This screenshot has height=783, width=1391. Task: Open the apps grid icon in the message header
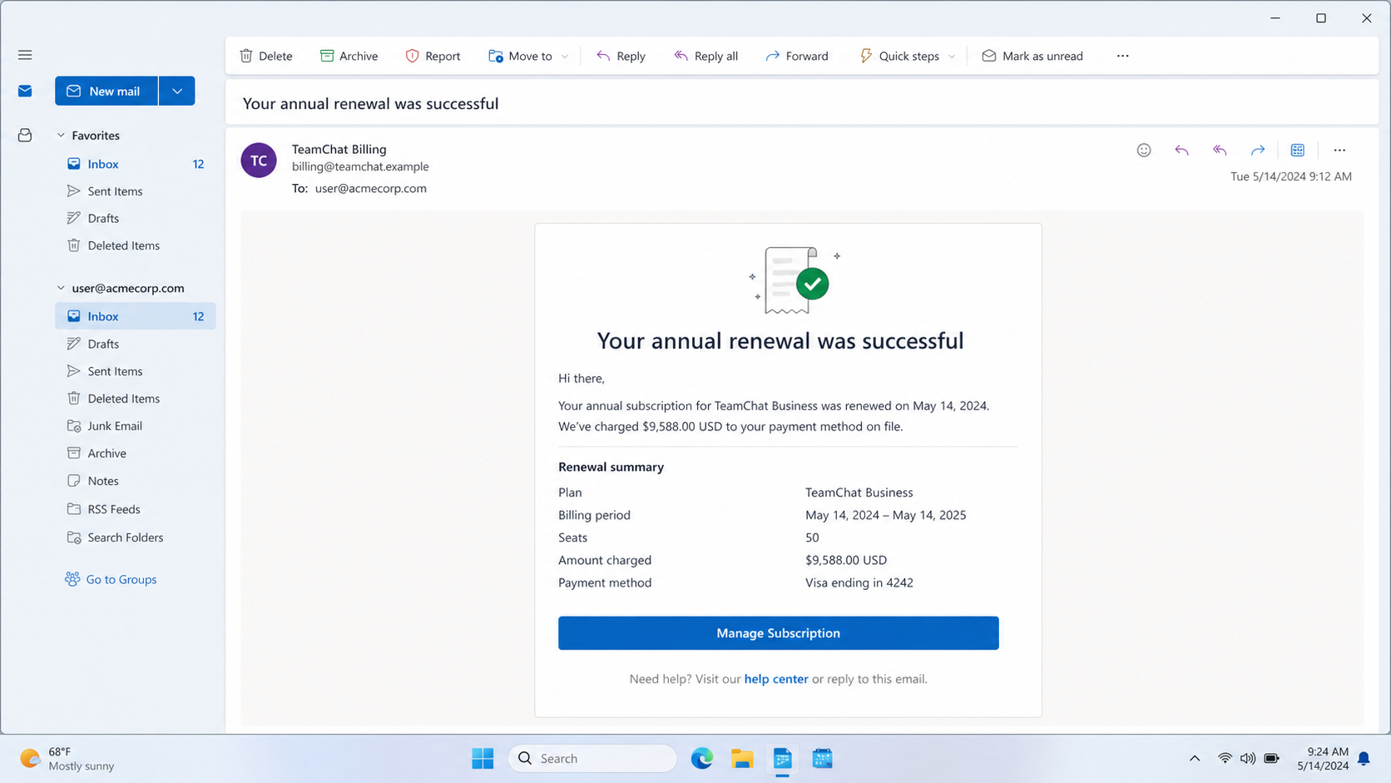coord(1298,150)
